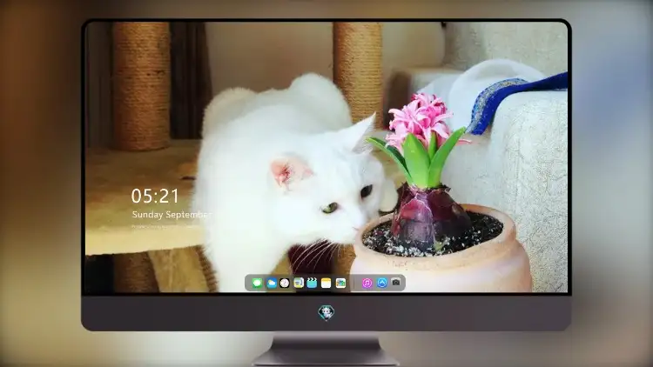Open the blue App Store icon
Image resolution: width=653 pixels, height=367 pixels.
pyautogui.click(x=382, y=283)
